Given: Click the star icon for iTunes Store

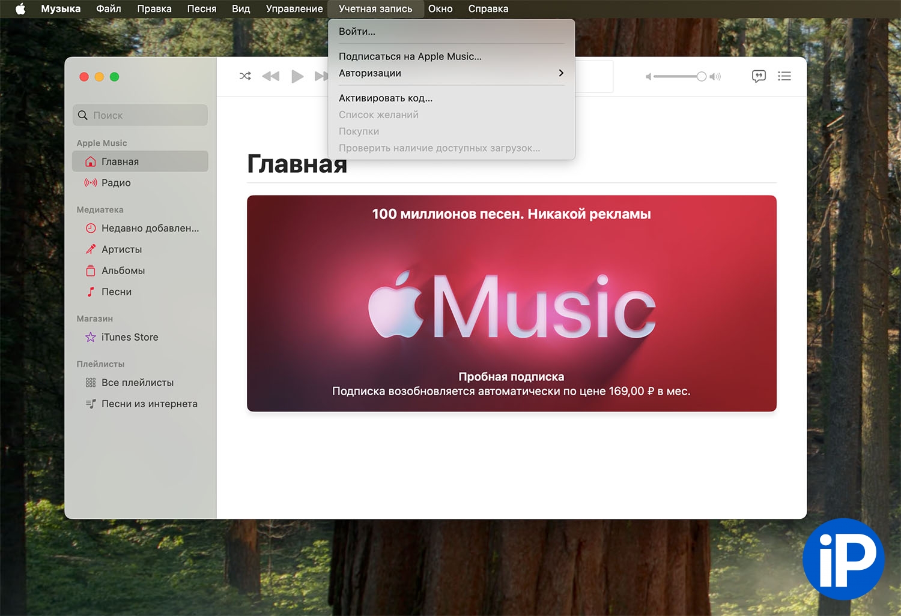Looking at the screenshot, I should pos(91,337).
